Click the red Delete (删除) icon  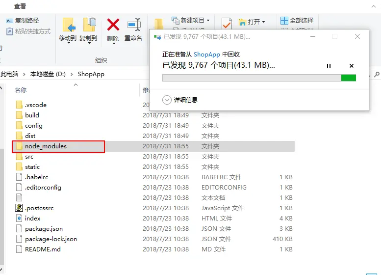(113, 25)
